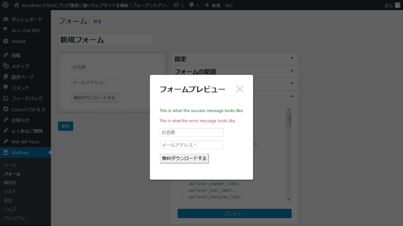403x226 pixels.
Task: Click the コメント sidebar icon
Action: point(6,87)
